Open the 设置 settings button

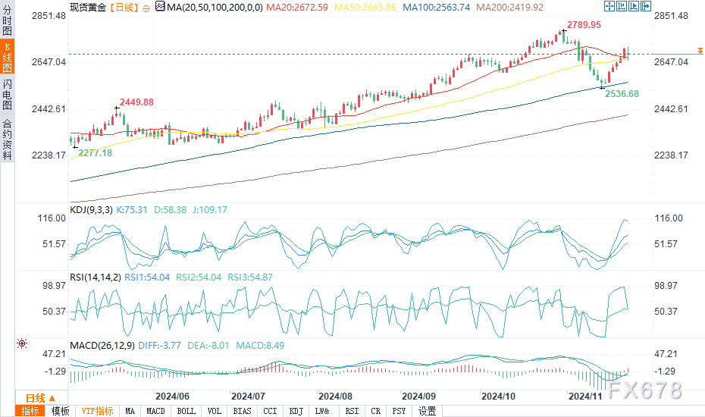pos(427,411)
